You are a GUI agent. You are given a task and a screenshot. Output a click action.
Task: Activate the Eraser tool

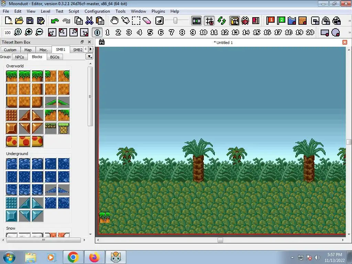coord(147,21)
